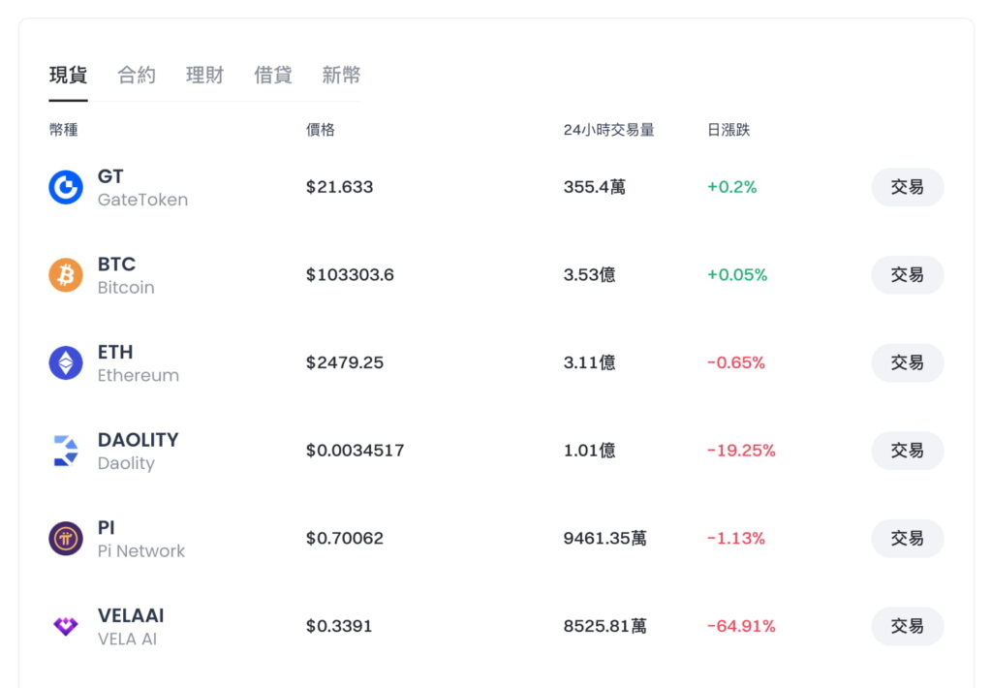Switch to the 合約 tab
Viewport: 992px width, 688px height.
pyautogui.click(x=137, y=75)
